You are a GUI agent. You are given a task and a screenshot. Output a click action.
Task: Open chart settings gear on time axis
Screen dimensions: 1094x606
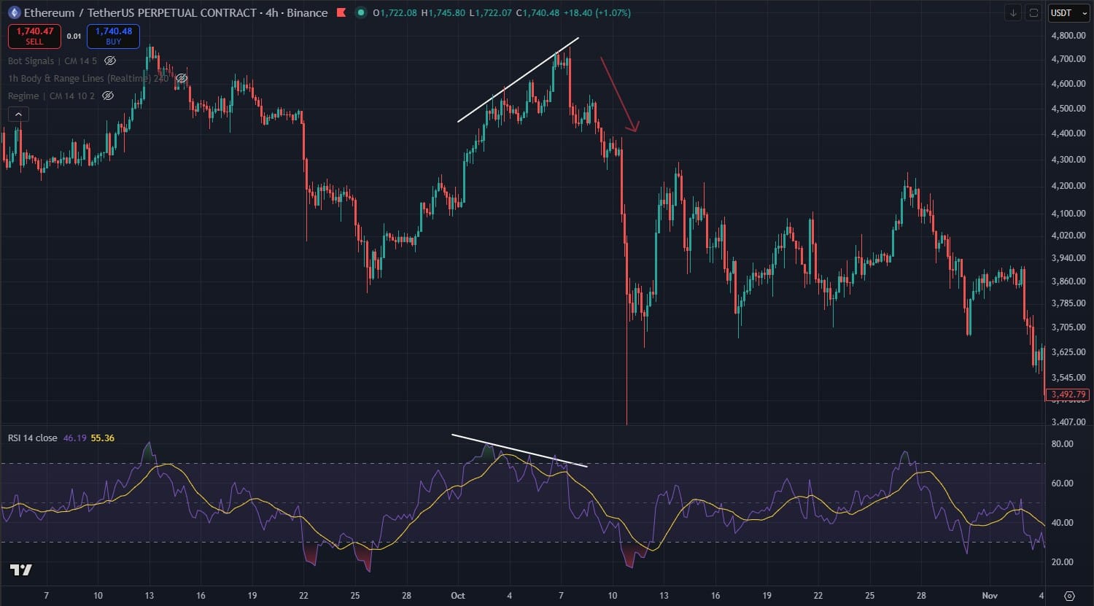(1070, 596)
